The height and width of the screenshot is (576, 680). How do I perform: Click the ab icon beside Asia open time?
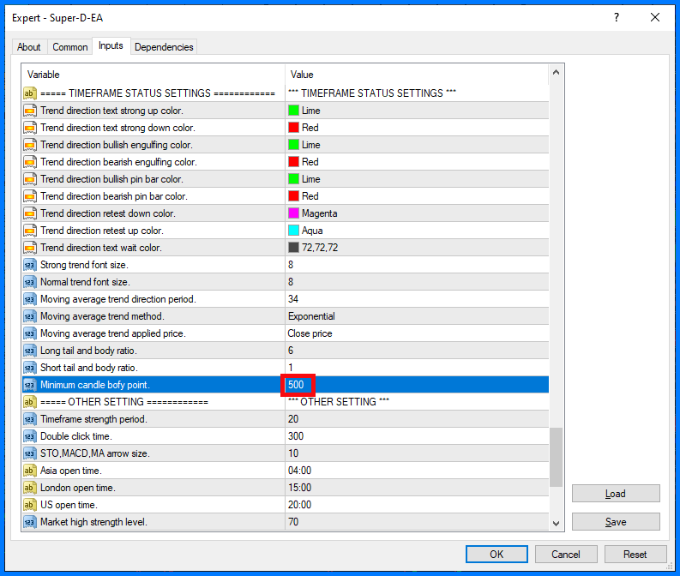click(29, 471)
